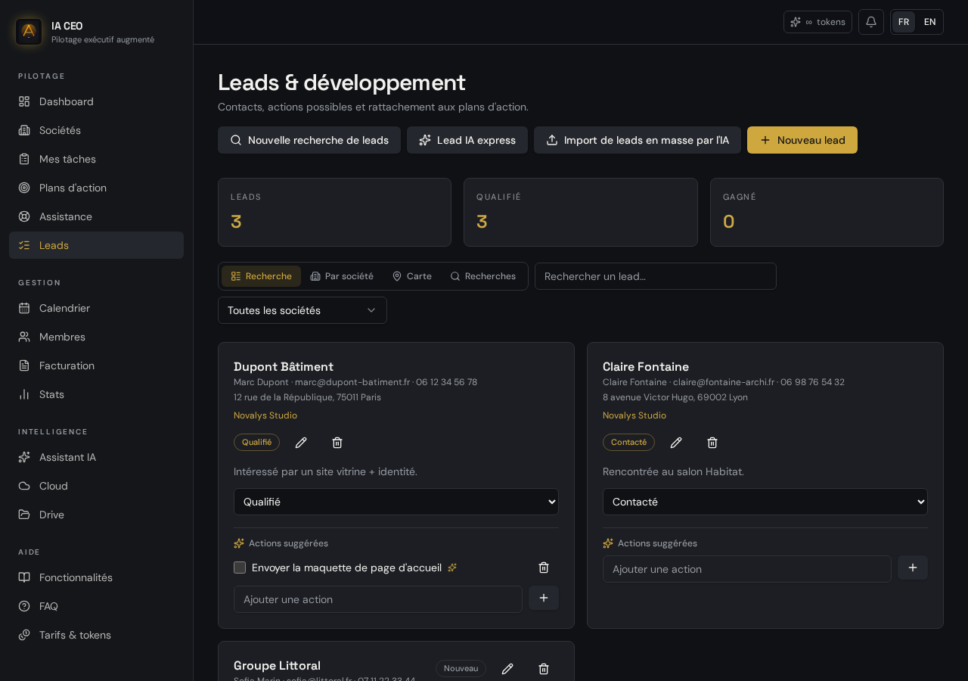Expand the 'Toutes les sociétés' filter dropdown
The image size is (968, 681).
[x=302, y=310]
